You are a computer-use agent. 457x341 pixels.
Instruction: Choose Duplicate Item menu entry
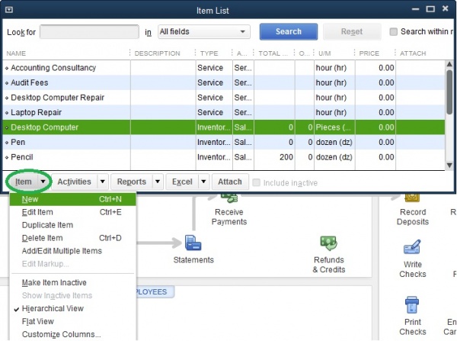(73, 225)
